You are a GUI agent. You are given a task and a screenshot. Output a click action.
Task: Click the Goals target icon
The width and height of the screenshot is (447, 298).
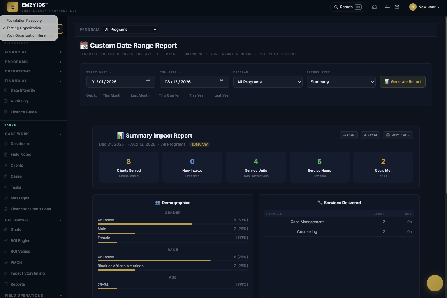(6, 229)
